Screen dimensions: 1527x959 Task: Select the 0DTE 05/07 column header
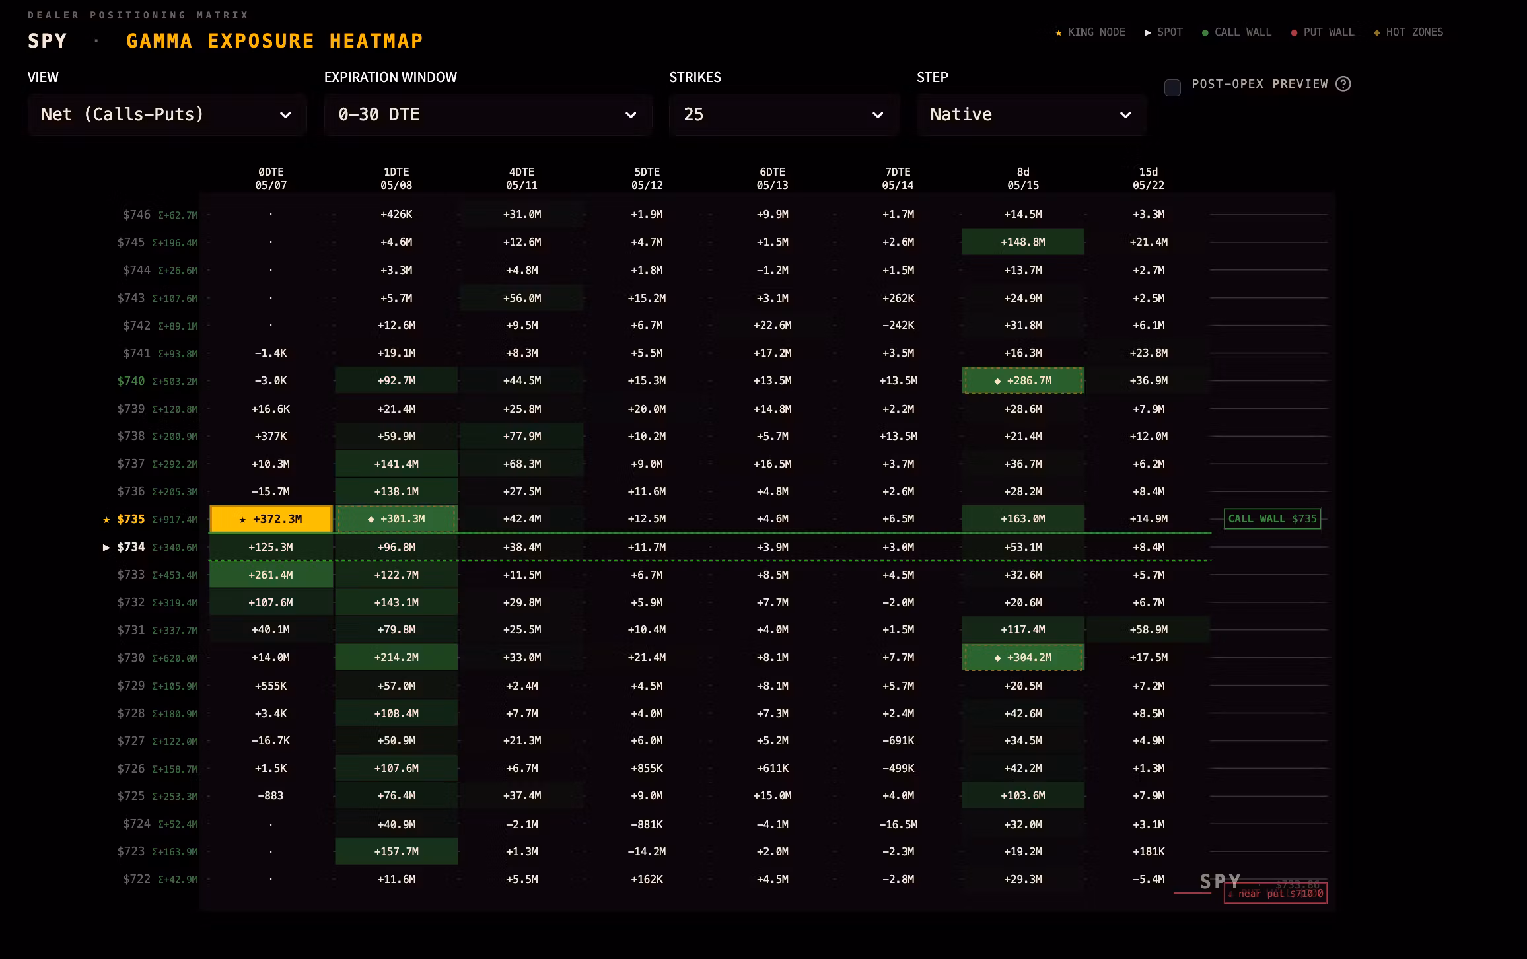[271, 178]
